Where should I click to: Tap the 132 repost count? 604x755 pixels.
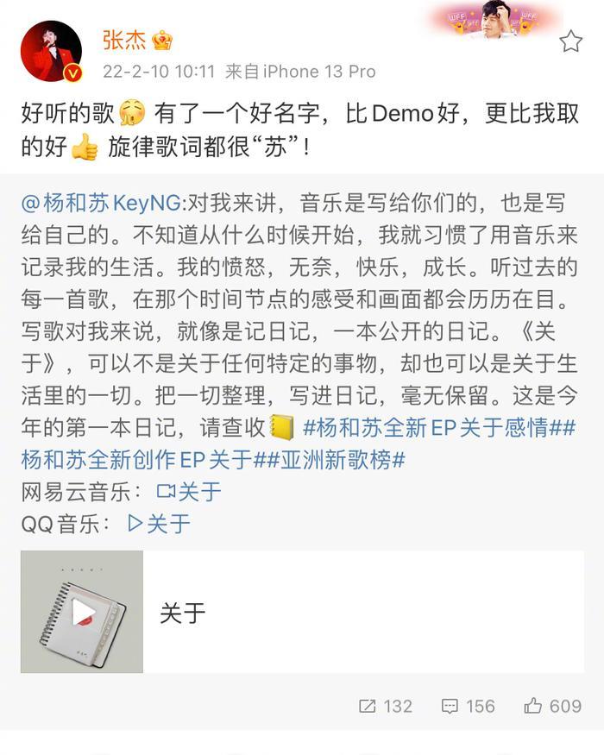[398, 707]
